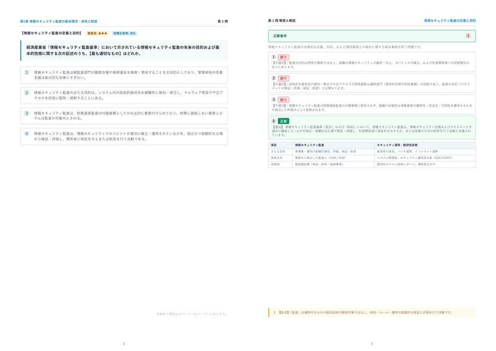The height and width of the screenshot is (351, 496).
Task: Click explanation ① text starting 【不適切】：監査の目的は懲戒
Action: coord(371,65)
